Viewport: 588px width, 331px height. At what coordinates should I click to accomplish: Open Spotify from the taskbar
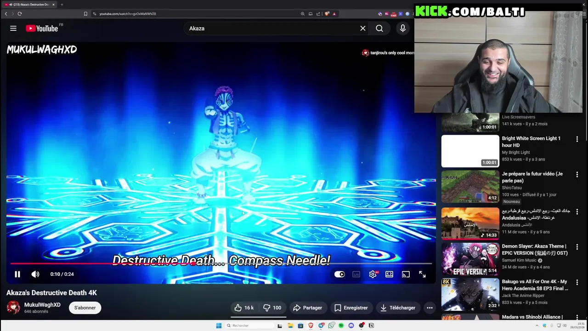341,325
